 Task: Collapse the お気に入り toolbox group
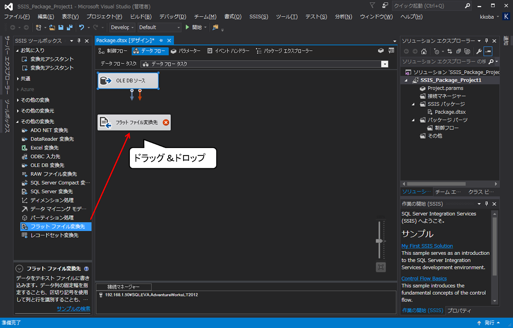[x=18, y=50]
